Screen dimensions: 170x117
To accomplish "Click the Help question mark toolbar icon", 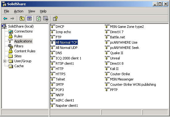I will pyautogui.click(x=55, y=19).
